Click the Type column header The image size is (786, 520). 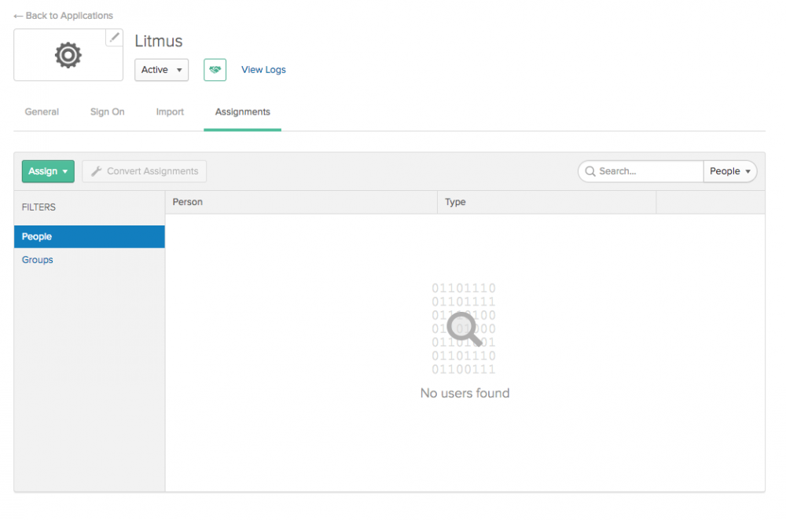(x=547, y=202)
